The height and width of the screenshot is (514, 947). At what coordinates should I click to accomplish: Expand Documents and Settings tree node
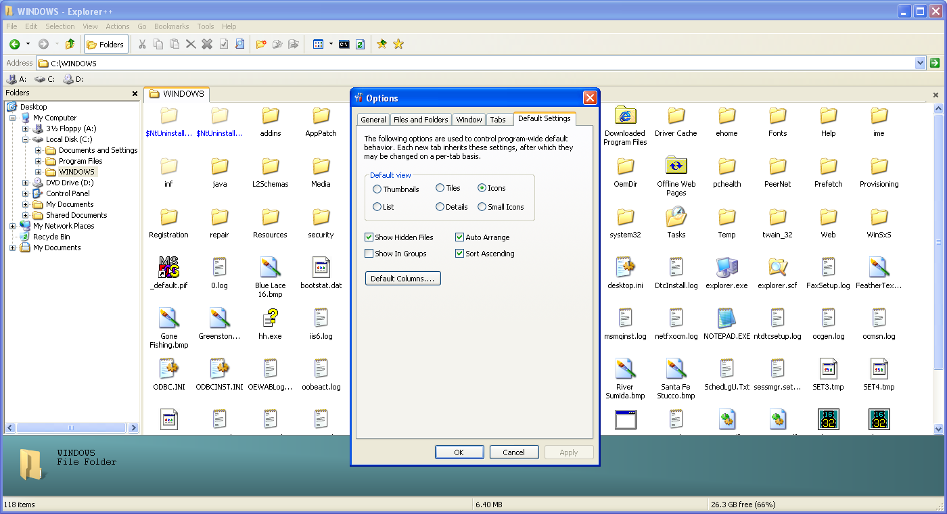pyautogui.click(x=39, y=150)
